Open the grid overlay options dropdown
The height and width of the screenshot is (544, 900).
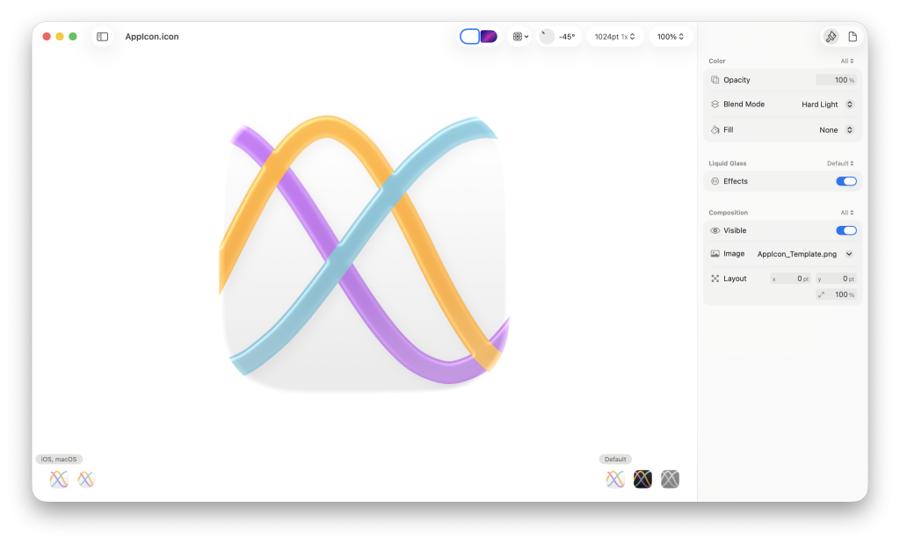(x=520, y=37)
